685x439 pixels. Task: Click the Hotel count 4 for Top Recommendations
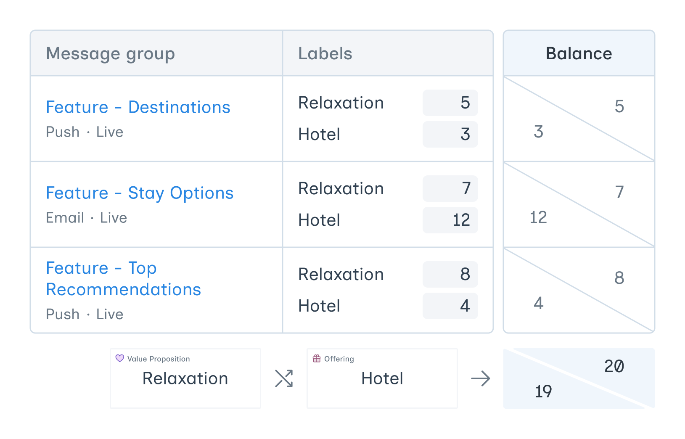[450, 306]
